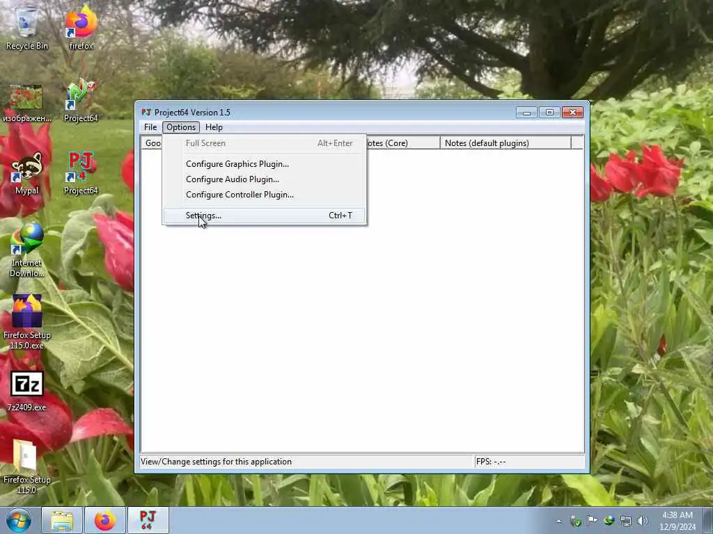Choose Configure Audio Plugin...

coord(264,179)
